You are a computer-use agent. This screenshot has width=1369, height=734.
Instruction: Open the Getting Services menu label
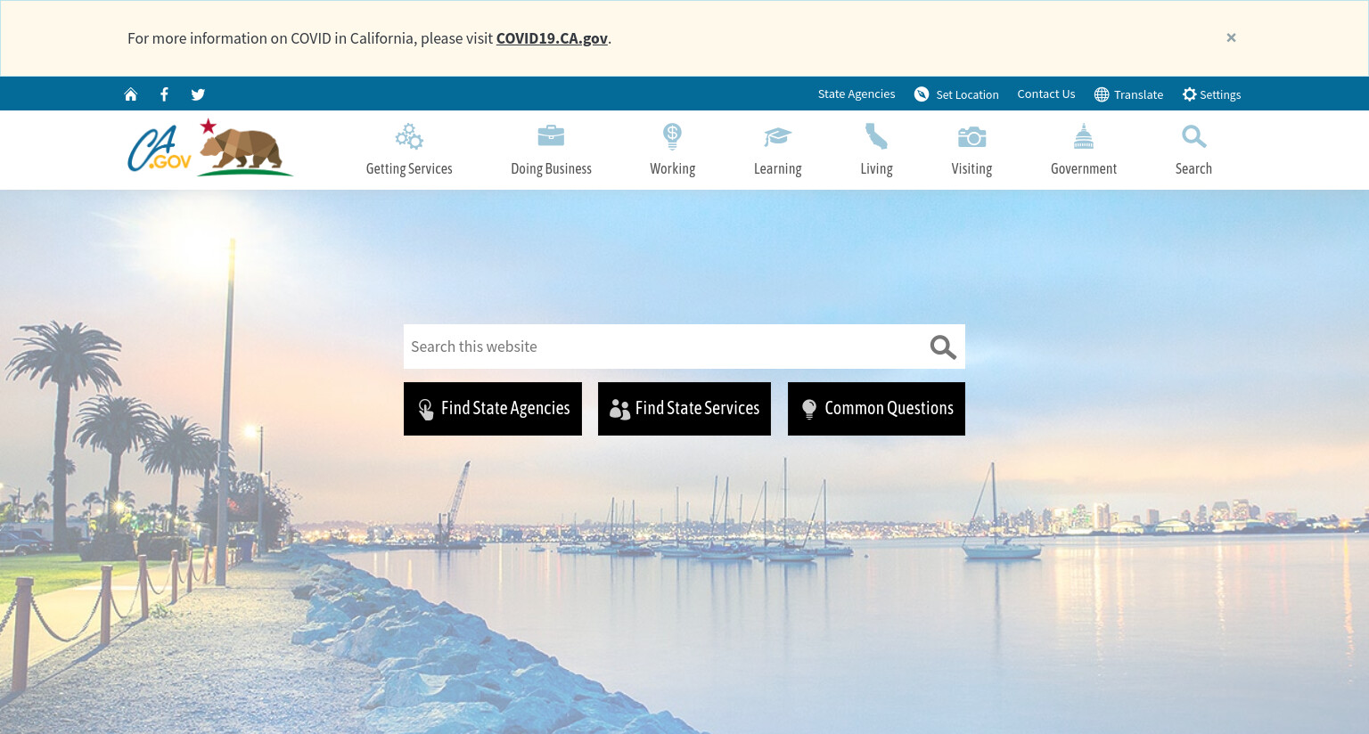(409, 168)
